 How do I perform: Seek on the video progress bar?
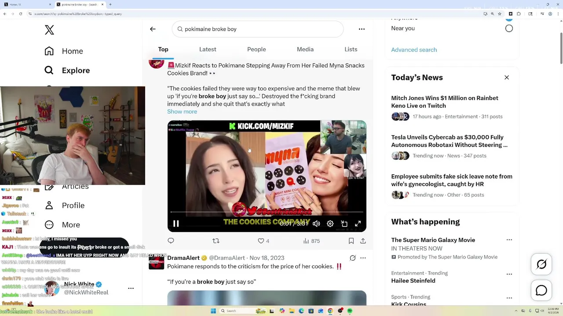pos(267,212)
